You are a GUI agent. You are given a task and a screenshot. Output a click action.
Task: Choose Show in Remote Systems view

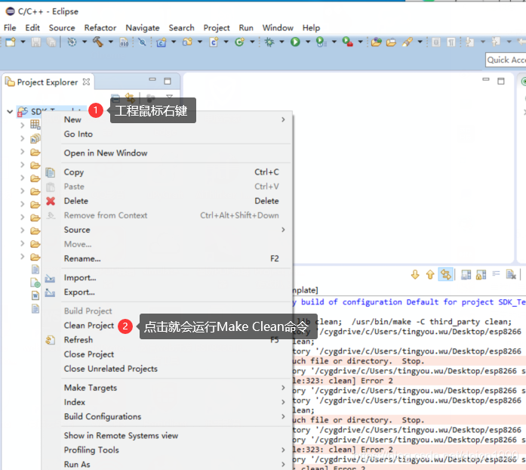[x=121, y=436]
